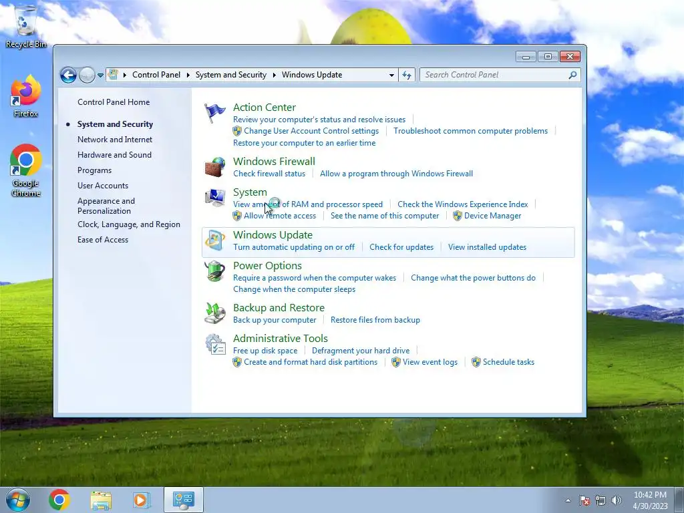Click Turn automatic updating on or off
Screen dimensions: 684x513
tap(294, 247)
